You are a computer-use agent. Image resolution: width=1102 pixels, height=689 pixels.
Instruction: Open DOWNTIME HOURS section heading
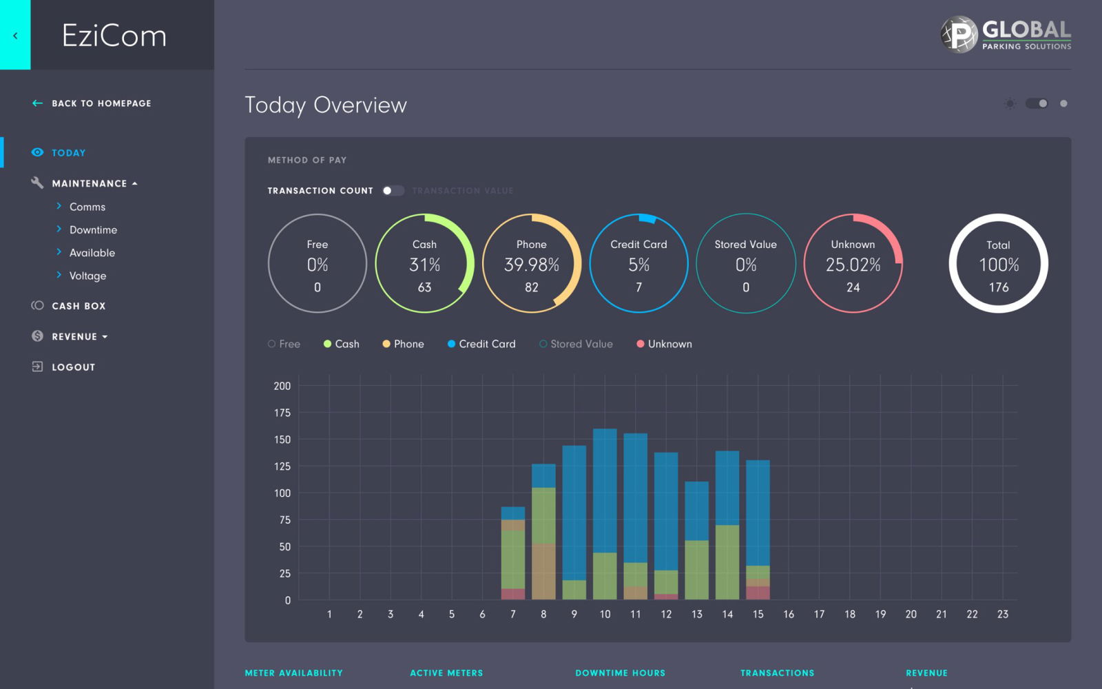621,673
